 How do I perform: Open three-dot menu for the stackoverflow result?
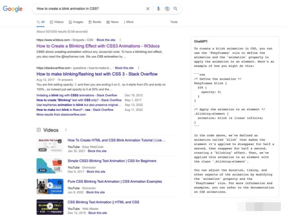(139, 68)
